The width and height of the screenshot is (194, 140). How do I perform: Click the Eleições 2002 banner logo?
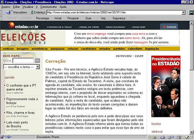[x=24, y=38]
